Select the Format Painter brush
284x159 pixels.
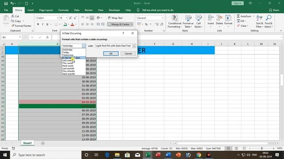(x=13, y=26)
